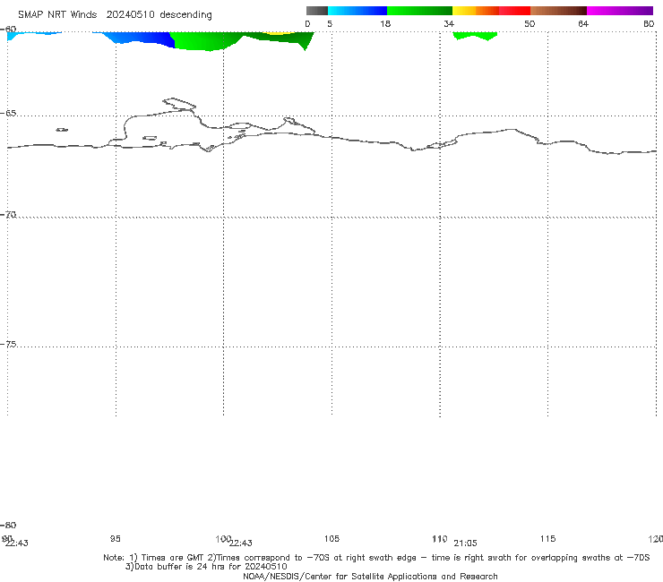663x582 pixels.
Task: Click the latitude label '-80'
Action: [8, 526]
